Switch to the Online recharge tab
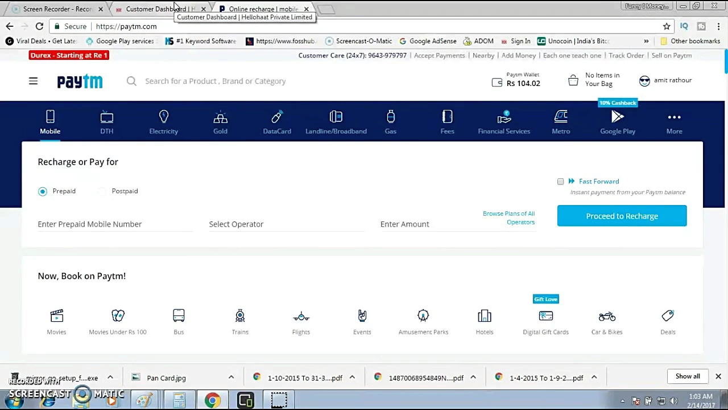728x410 pixels. [263, 9]
